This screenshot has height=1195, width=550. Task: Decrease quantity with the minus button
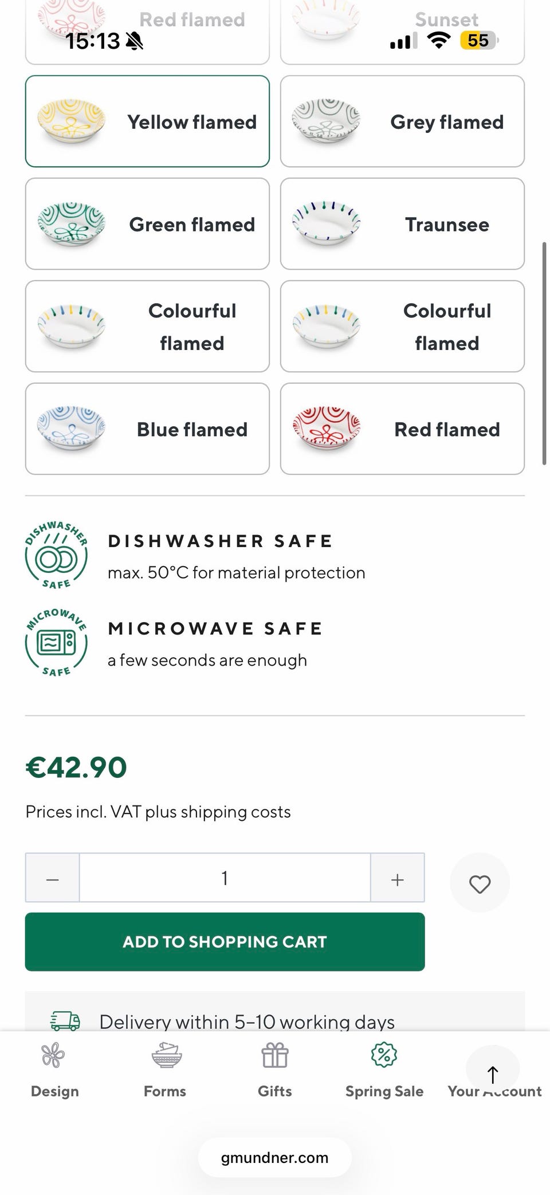pyautogui.click(x=53, y=879)
